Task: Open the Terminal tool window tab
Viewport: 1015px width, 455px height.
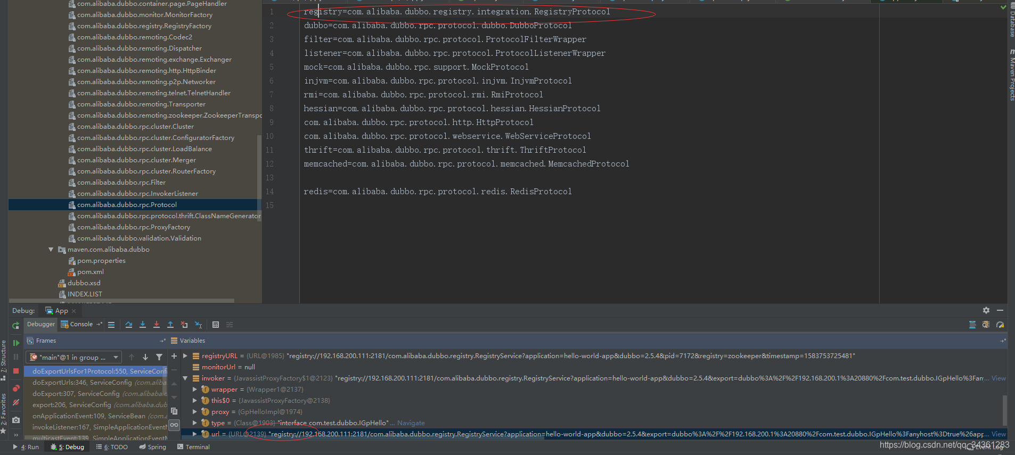Action: pos(193,447)
